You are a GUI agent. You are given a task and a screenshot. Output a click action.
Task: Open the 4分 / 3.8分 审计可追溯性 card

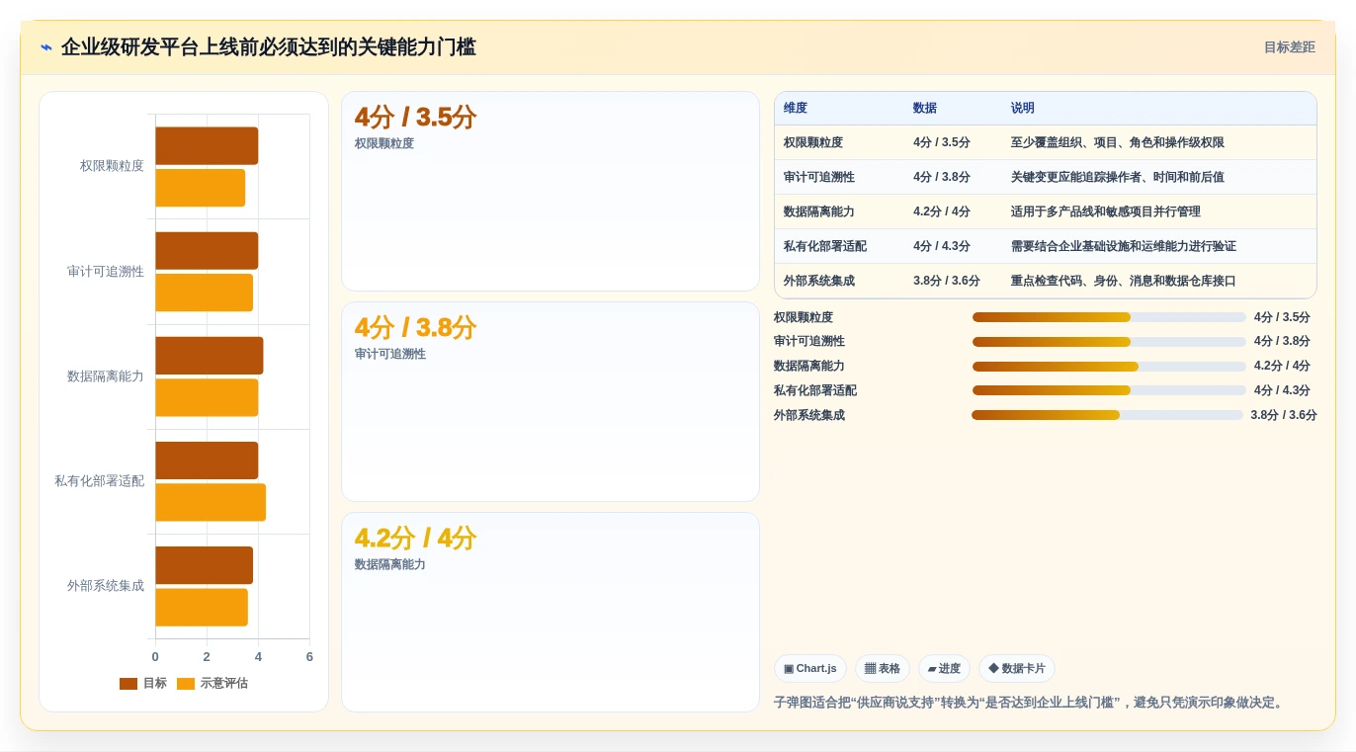pyautogui.click(x=551, y=402)
